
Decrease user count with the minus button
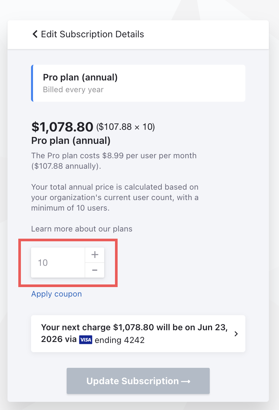click(x=95, y=270)
